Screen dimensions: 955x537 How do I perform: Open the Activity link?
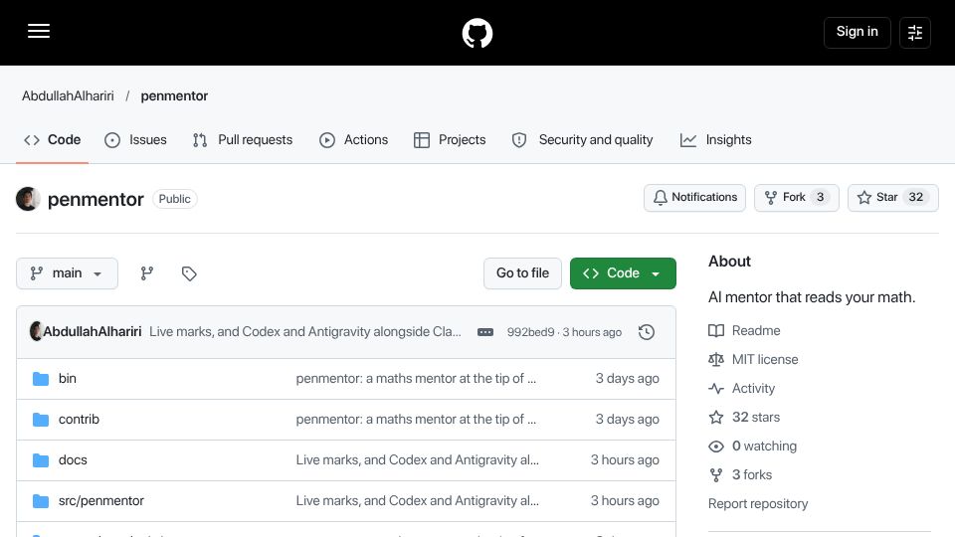[x=742, y=389]
